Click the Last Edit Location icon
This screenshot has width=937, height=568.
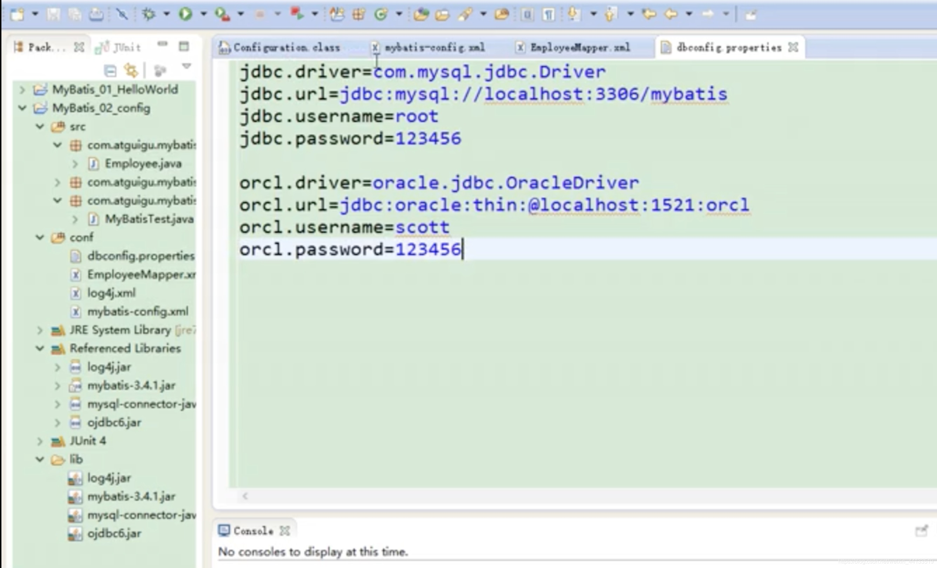[x=649, y=14]
